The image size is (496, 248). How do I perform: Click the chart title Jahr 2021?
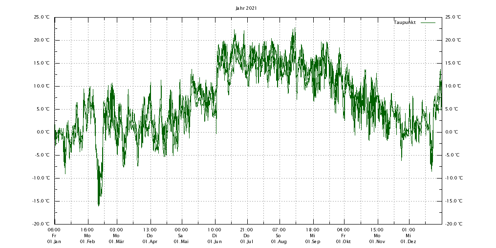pyautogui.click(x=246, y=8)
